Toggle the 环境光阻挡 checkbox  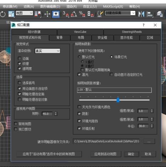pos(79,121)
